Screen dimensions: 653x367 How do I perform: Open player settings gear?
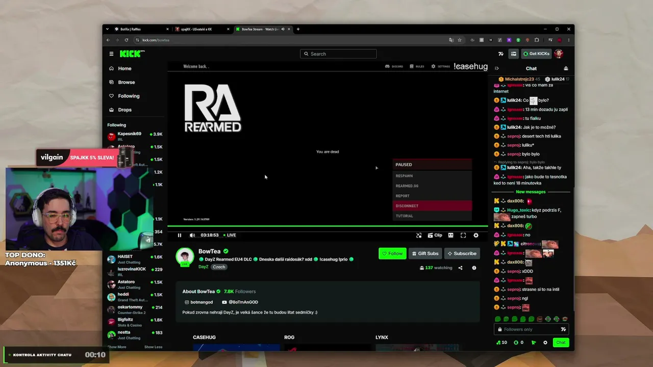[476, 235]
